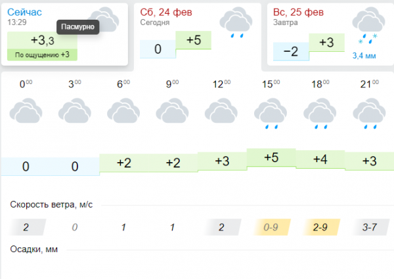This screenshot has height=279, width=394.
Task: Click the rain cloud icon at 15:00
Action: (x=271, y=114)
